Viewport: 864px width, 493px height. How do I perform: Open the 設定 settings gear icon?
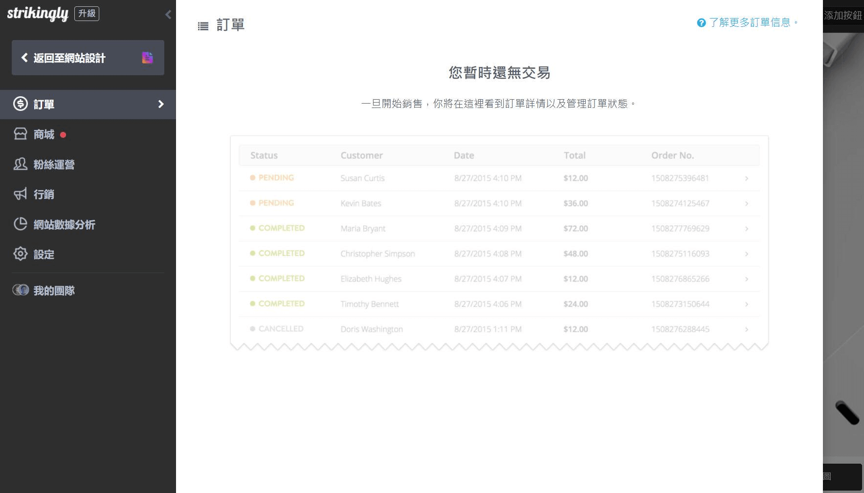[20, 254]
